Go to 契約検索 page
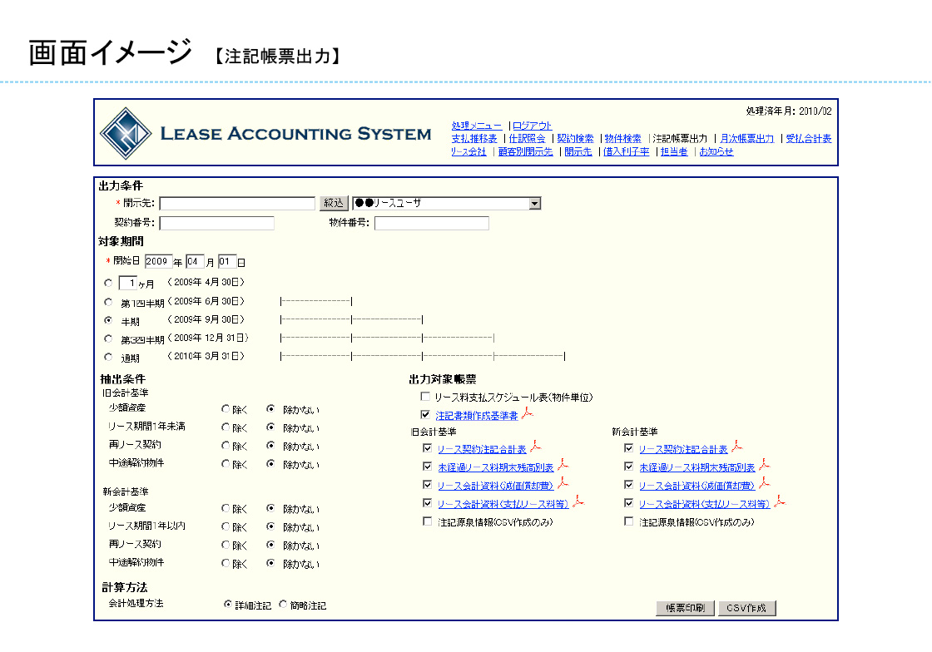This screenshot has width=932, height=652. click(575, 138)
